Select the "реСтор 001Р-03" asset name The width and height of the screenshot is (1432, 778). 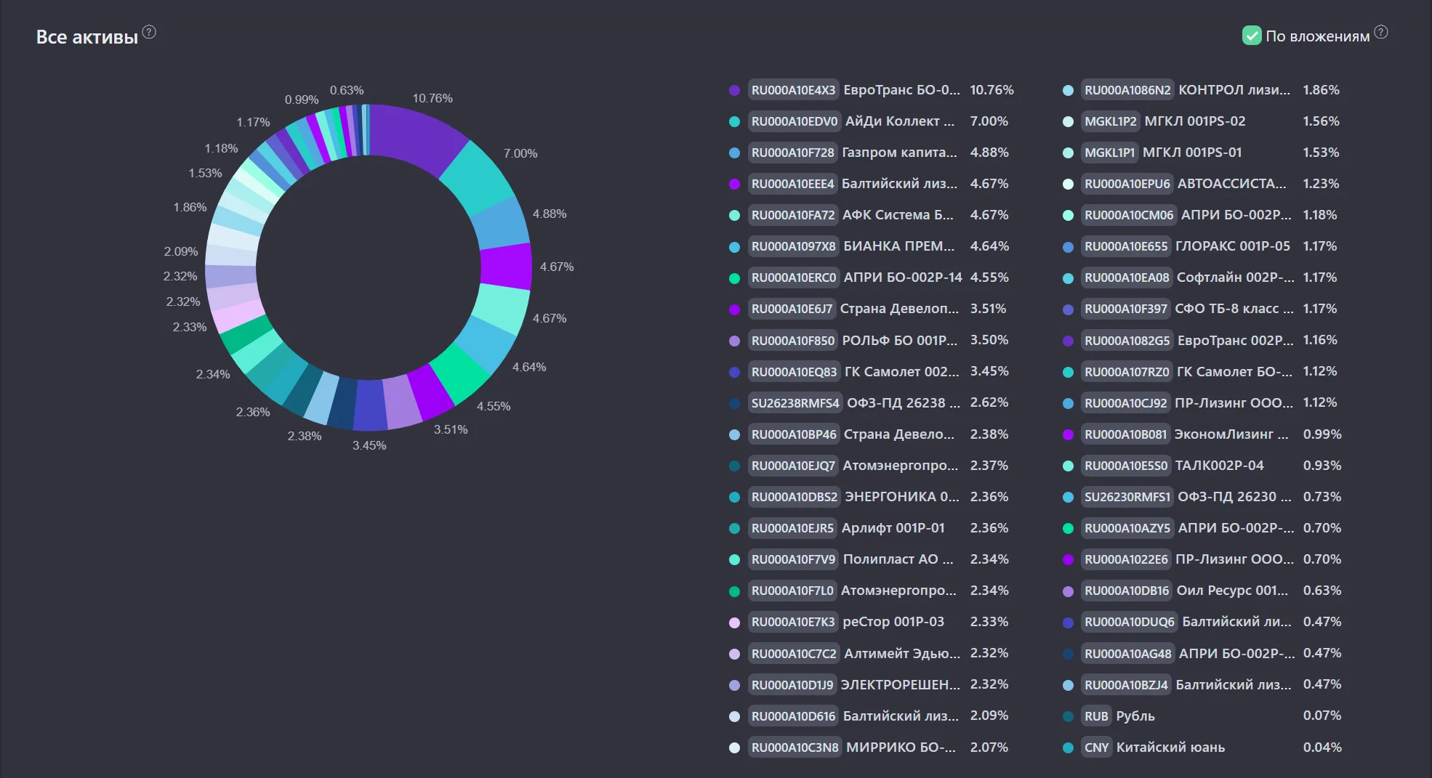pyautogui.click(x=893, y=622)
